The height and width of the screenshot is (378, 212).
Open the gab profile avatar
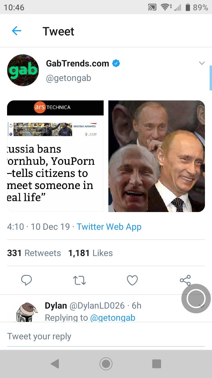tap(23, 70)
